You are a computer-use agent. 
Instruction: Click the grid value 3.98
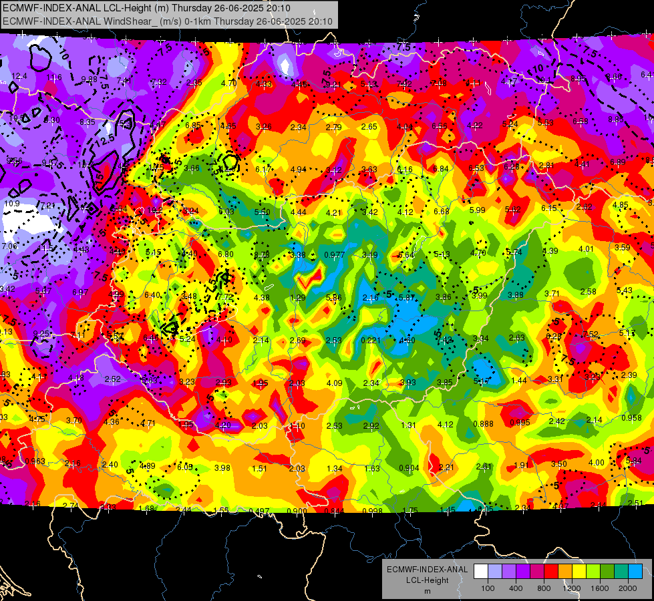click(x=222, y=468)
